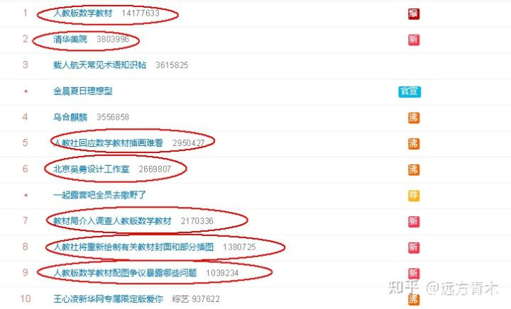Open 一起露营吧全员去撒野了 topic
Screen dimensions: 511x309
[x=100, y=195]
